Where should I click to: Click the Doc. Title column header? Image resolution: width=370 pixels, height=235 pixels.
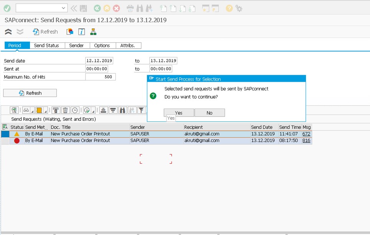(x=90, y=127)
